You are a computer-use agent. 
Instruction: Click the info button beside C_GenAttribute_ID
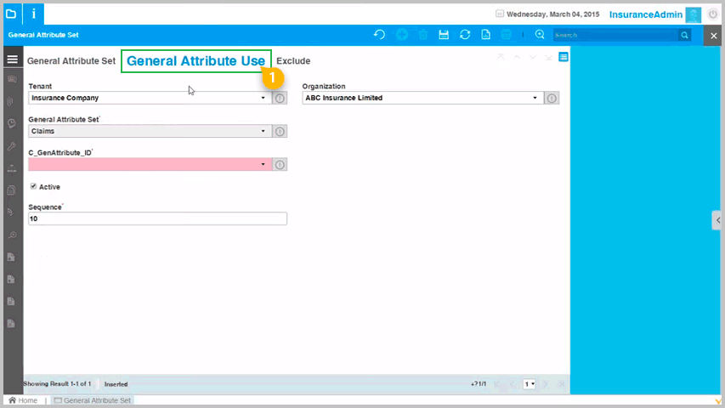pos(280,165)
